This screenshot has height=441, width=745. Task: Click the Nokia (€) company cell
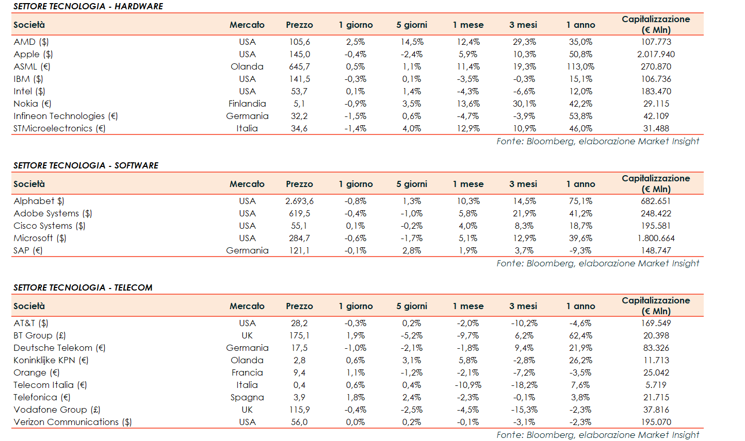pyautogui.click(x=33, y=104)
